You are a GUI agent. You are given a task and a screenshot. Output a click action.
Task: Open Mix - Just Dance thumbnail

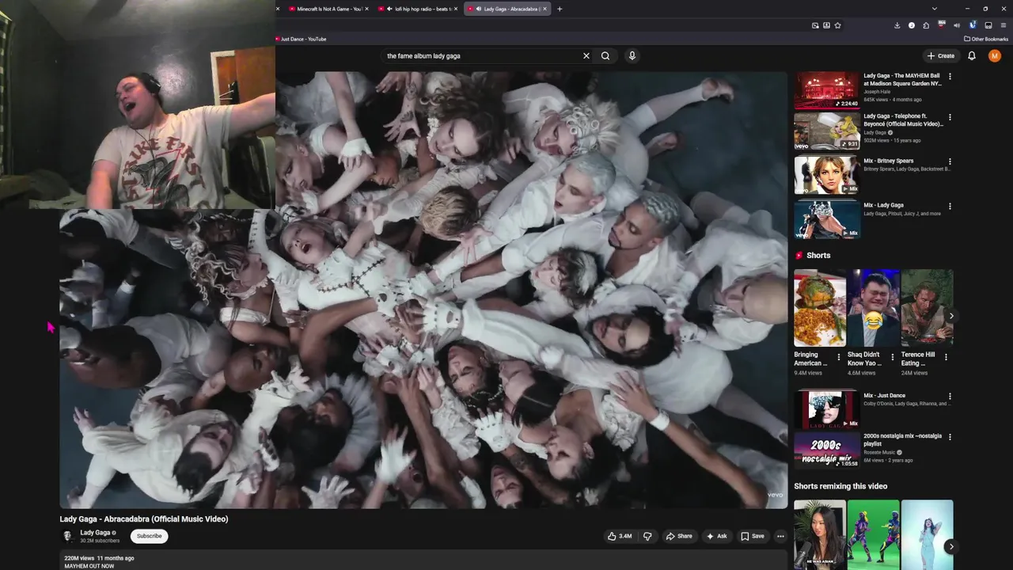827,409
